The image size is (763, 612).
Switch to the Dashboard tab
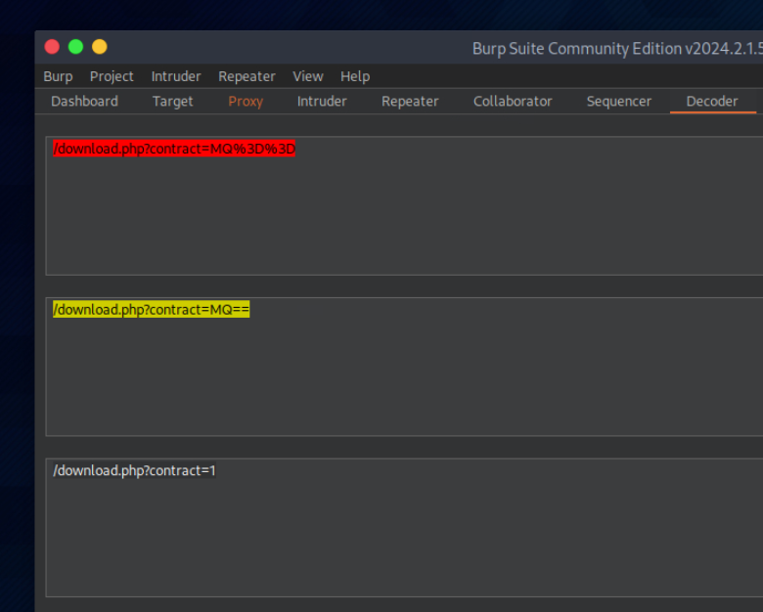pyautogui.click(x=84, y=102)
